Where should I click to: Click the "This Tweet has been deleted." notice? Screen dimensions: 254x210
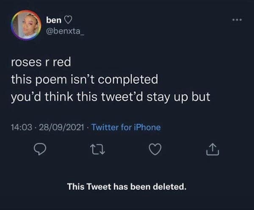coord(127,186)
